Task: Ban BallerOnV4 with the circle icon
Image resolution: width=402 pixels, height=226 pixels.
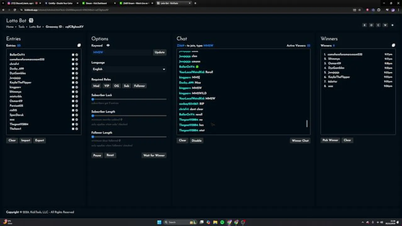Action: click(x=76, y=55)
